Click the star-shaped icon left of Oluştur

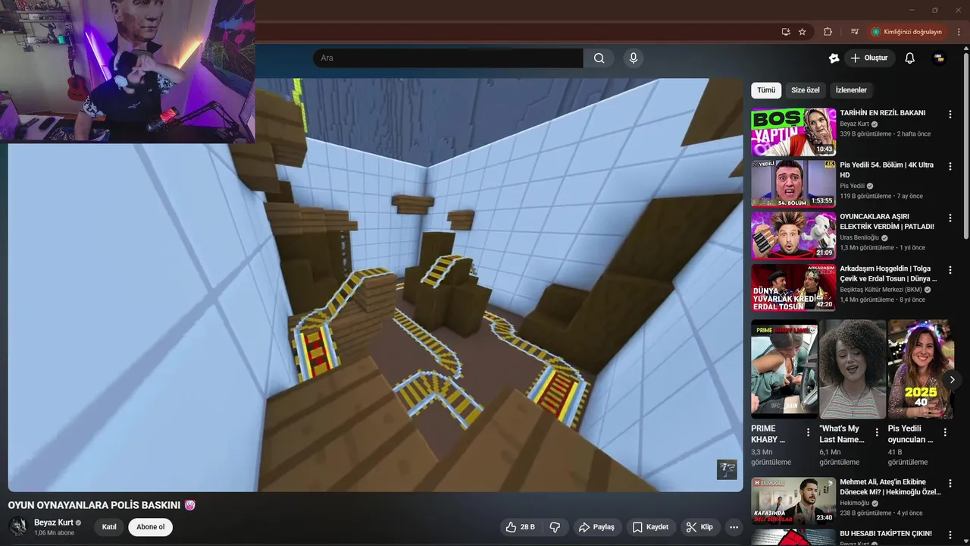834,58
